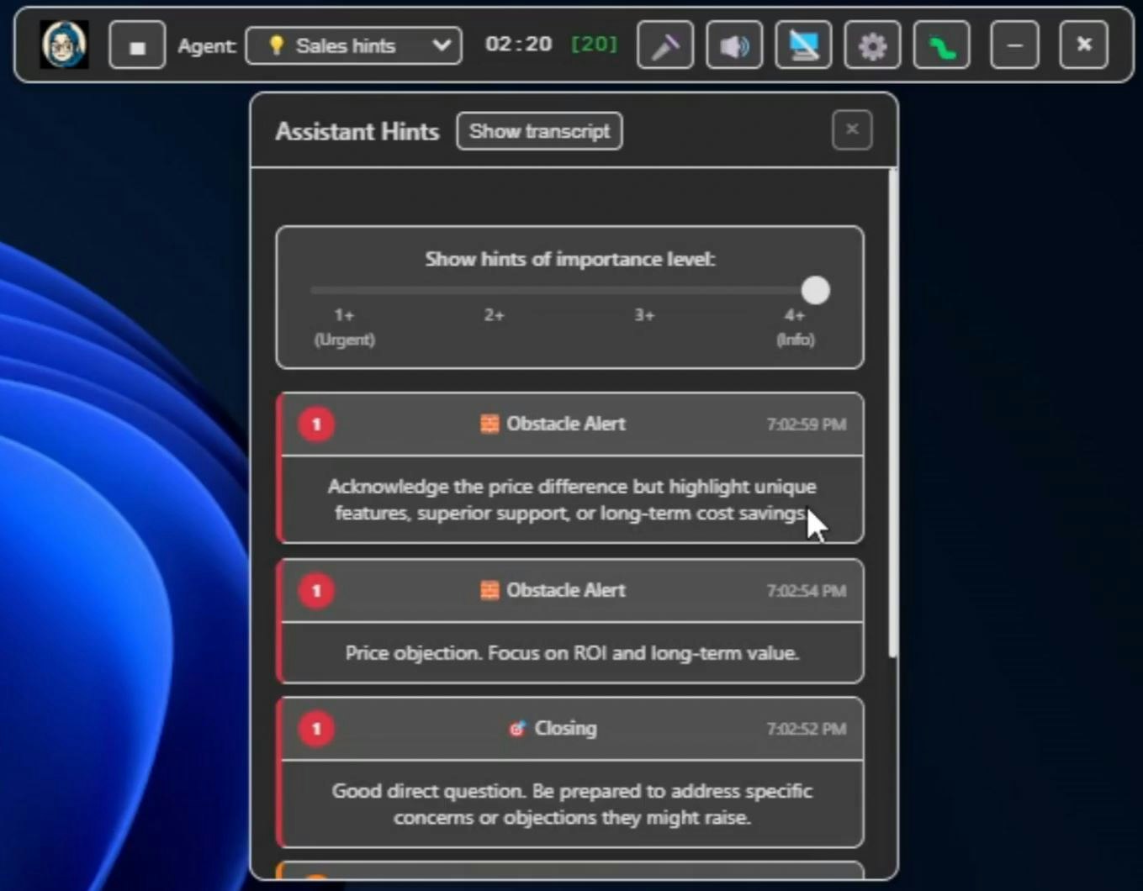This screenshot has width=1143, height=891.
Task: Click the red priority badge on 7:02:59 PM hint
Action: click(x=316, y=424)
